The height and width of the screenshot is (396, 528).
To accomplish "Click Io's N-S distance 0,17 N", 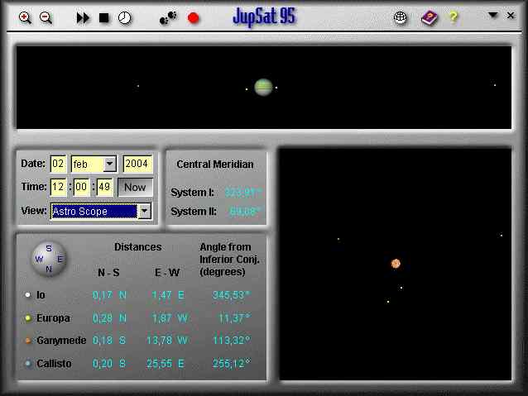I will point(109,295).
